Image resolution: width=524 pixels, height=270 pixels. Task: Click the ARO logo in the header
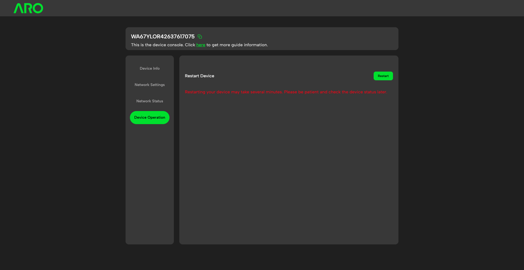pos(28,8)
